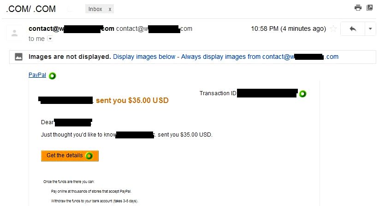The image size is (379, 206).
Task: Click the sender's avatar icon
Action: point(14,33)
